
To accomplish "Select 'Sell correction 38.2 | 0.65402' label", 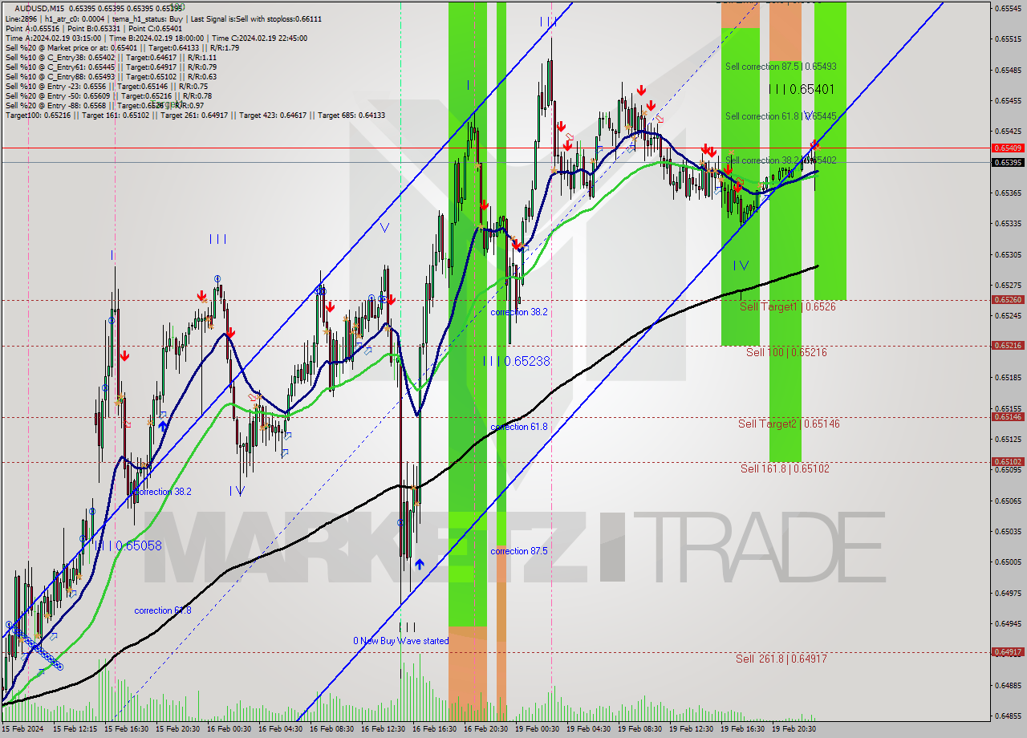I will click(781, 160).
